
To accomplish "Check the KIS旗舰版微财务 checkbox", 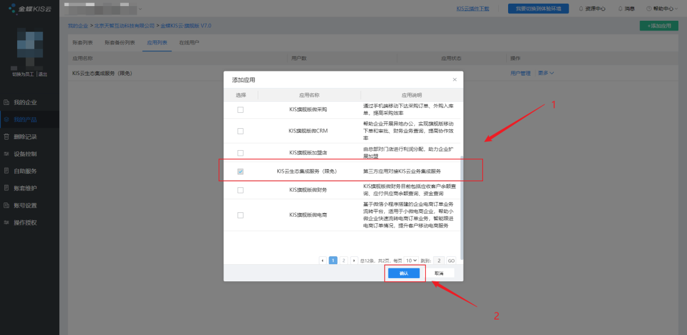I will (x=240, y=190).
